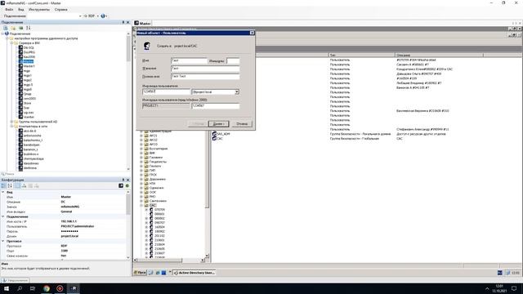
Task: Click the blue icon in remote quick launch
Action: (163, 273)
